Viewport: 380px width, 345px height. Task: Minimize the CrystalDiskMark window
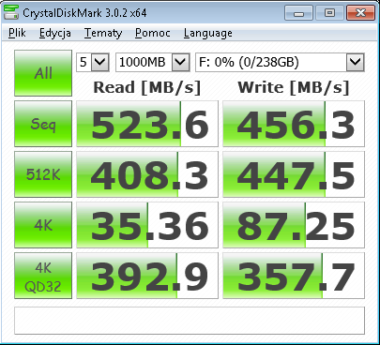(x=298, y=13)
